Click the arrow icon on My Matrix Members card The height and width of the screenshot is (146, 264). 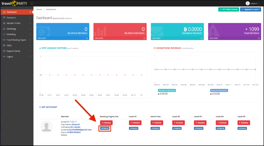click(144, 38)
